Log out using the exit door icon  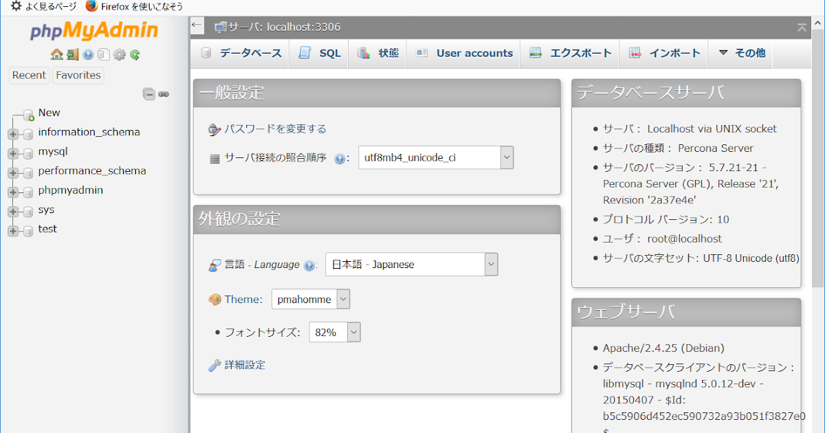pyautogui.click(x=72, y=54)
